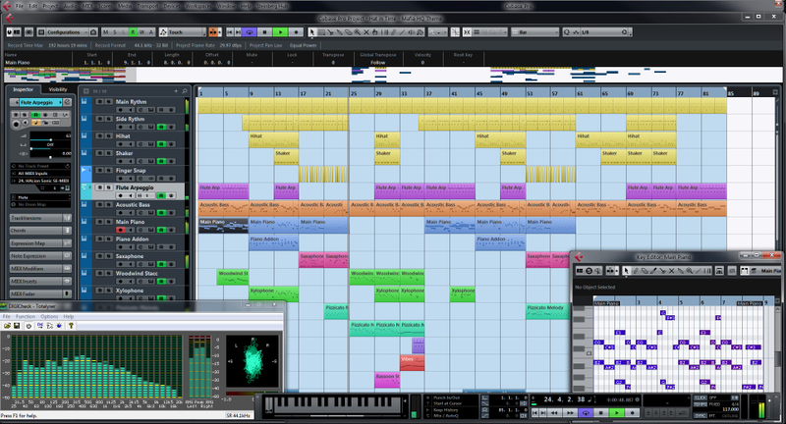Viewport: 786px width, 424px height.
Task: Open Options menu in DIGICheck Totalyser window
Action: [49, 316]
